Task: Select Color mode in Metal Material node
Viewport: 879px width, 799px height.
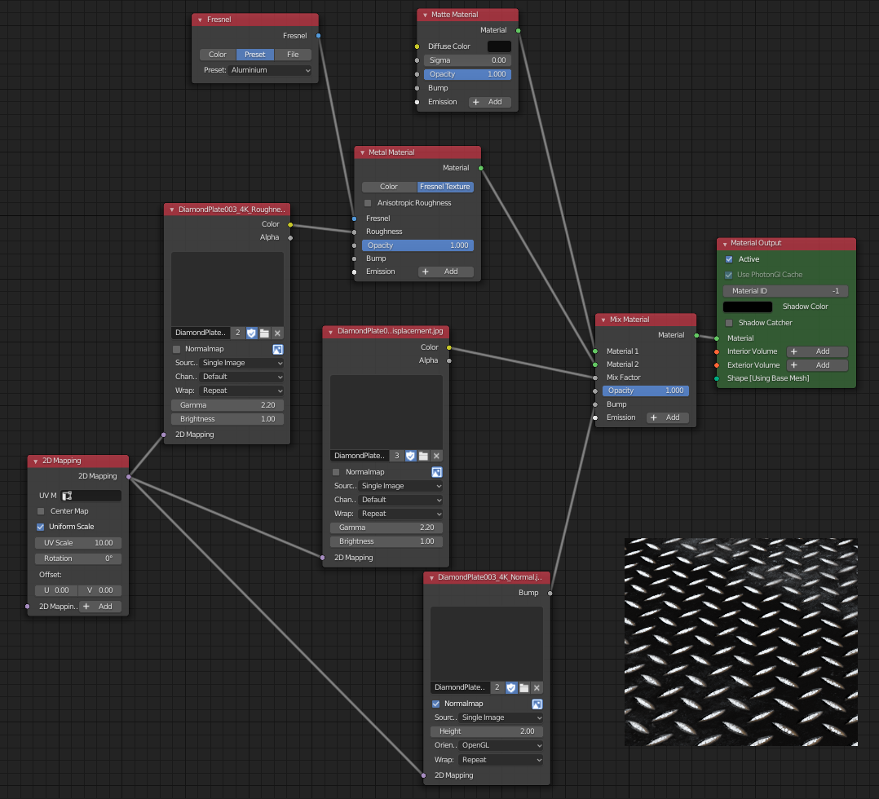Action: pyautogui.click(x=389, y=187)
